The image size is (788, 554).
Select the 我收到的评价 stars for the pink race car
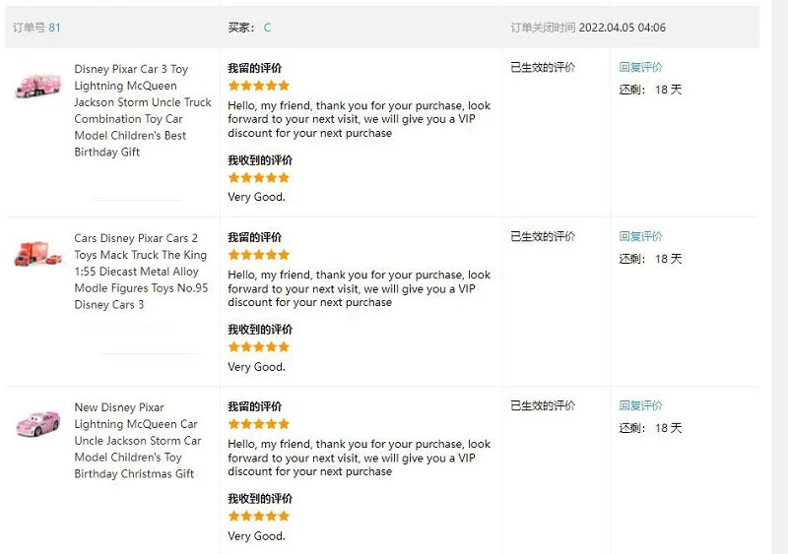[x=259, y=517]
